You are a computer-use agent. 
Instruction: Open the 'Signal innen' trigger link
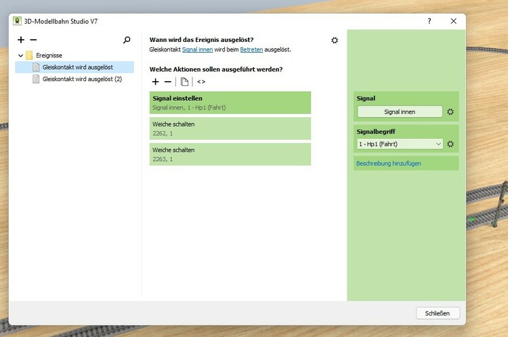coord(197,49)
